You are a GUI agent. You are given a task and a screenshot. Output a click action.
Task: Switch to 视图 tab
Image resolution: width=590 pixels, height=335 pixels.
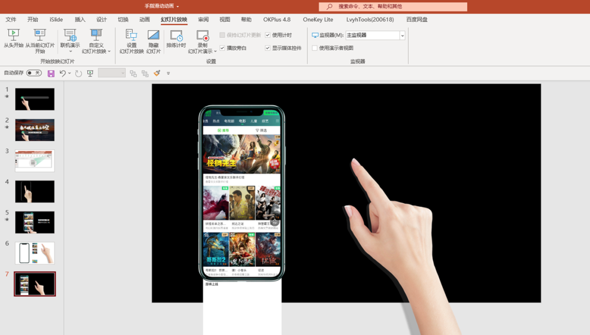pyautogui.click(x=225, y=20)
